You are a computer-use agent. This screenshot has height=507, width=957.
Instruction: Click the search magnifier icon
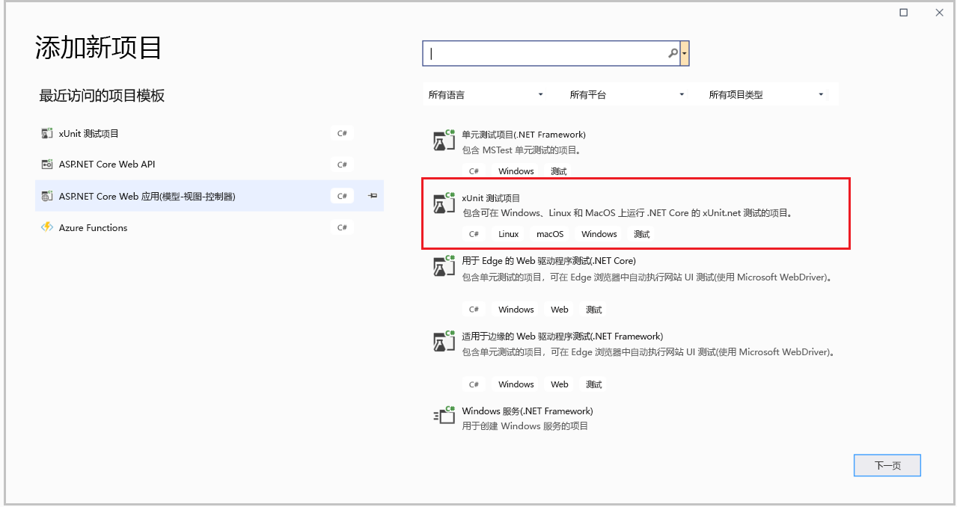(673, 53)
